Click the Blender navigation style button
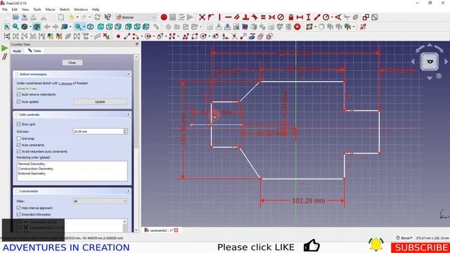This screenshot has height=253, width=450. [404, 238]
